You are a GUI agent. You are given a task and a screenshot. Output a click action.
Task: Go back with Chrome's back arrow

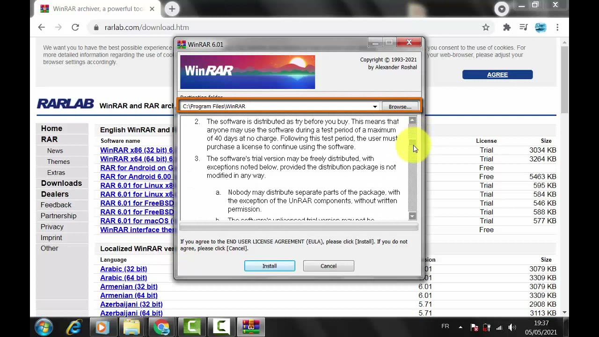[42, 28]
